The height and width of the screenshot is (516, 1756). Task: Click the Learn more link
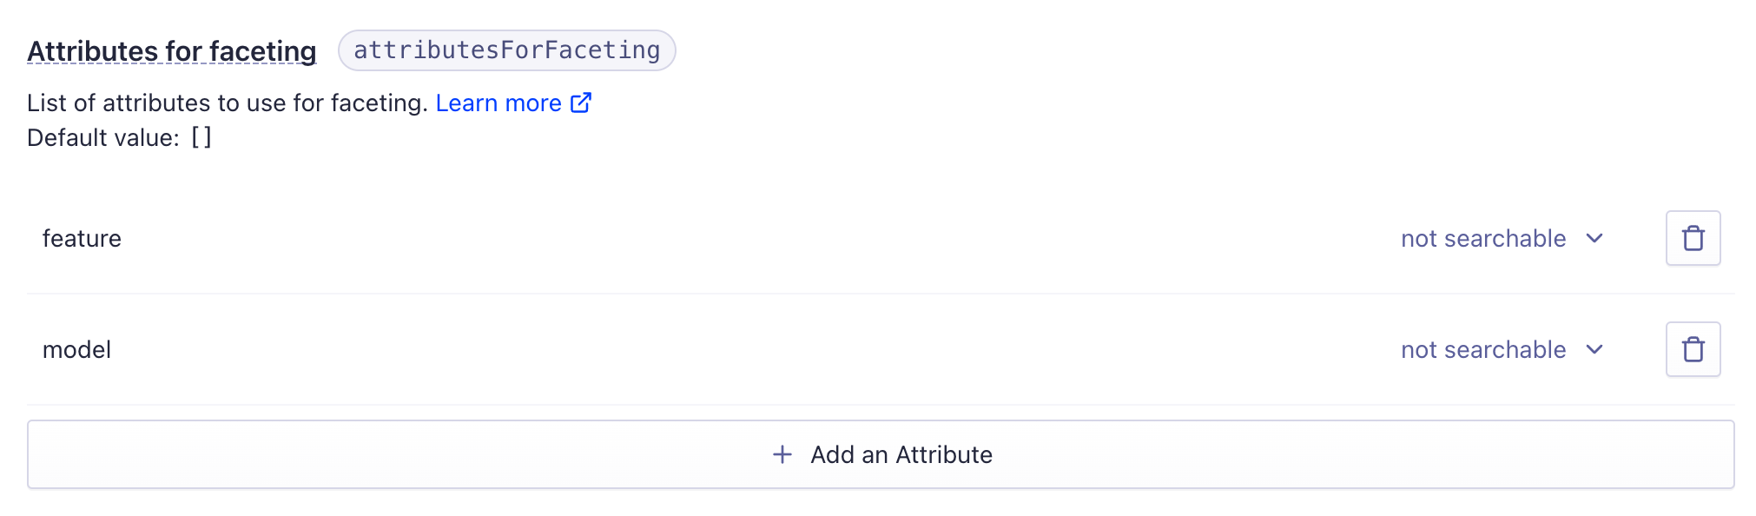tap(498, 102)
